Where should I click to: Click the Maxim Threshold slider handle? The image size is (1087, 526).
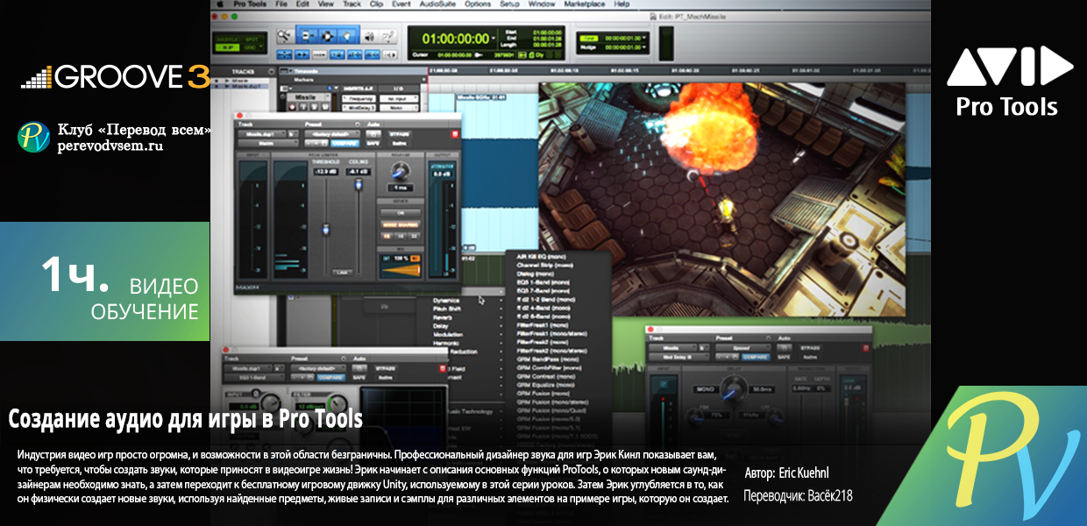click(x=326, y=228)
